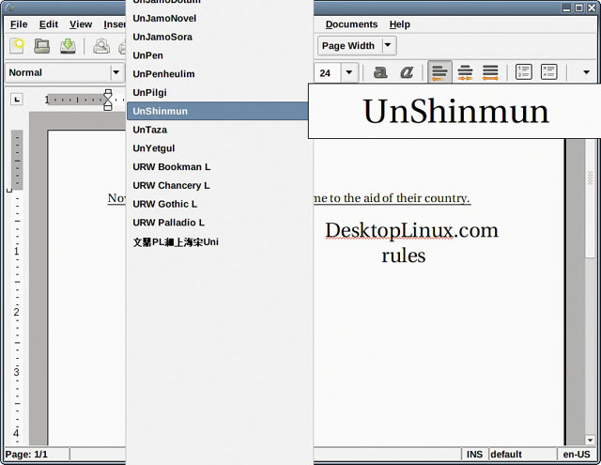Click the underlined sentence about their country

click(x=392, y=198)
